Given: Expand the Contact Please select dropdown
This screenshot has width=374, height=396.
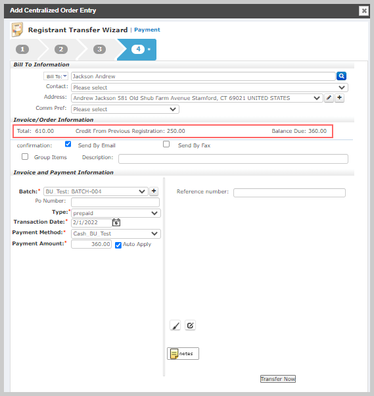Looking at the screenshot, I should [210, 87].
